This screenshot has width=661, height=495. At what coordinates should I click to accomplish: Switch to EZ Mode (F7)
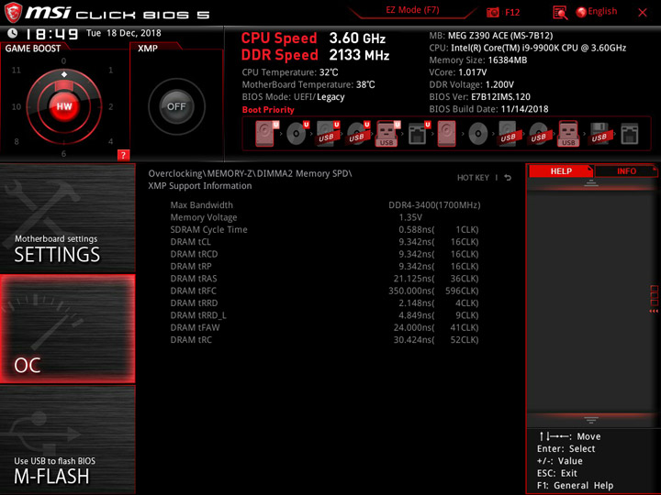tap(412, 10)
